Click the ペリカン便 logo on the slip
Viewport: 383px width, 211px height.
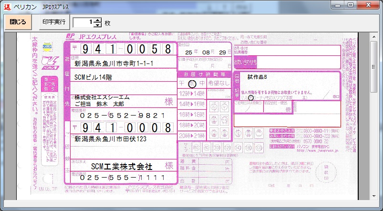(50, 63)
